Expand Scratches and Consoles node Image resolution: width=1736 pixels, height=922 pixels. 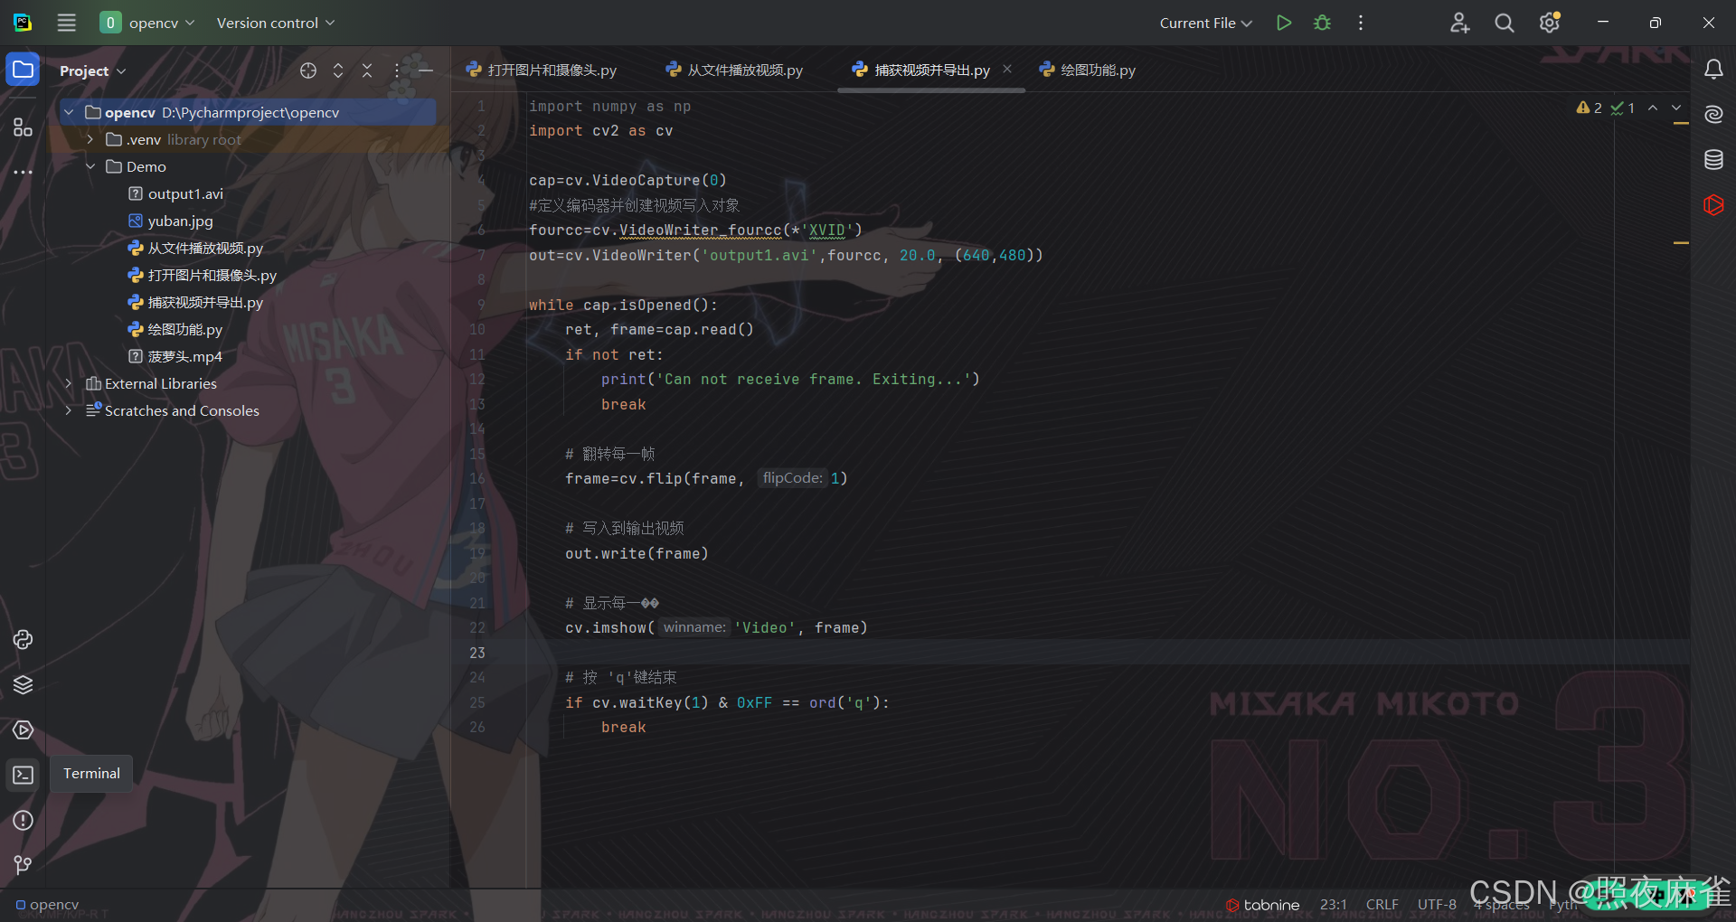coord(69,410)
